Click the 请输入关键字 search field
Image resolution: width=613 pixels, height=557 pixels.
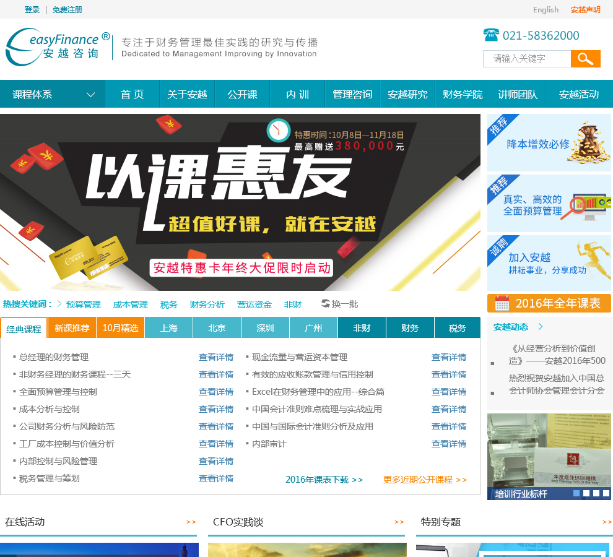[x=527, y=59]
